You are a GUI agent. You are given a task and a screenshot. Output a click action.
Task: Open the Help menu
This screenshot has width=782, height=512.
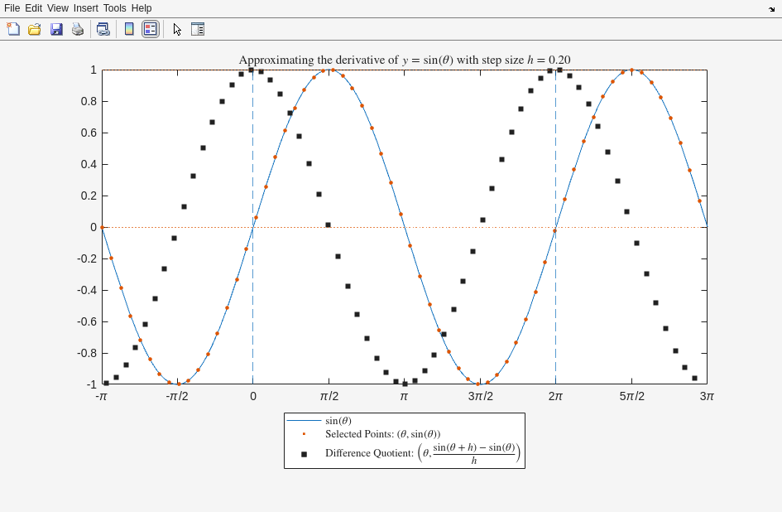pyautogui.click(x=142, y=8)
